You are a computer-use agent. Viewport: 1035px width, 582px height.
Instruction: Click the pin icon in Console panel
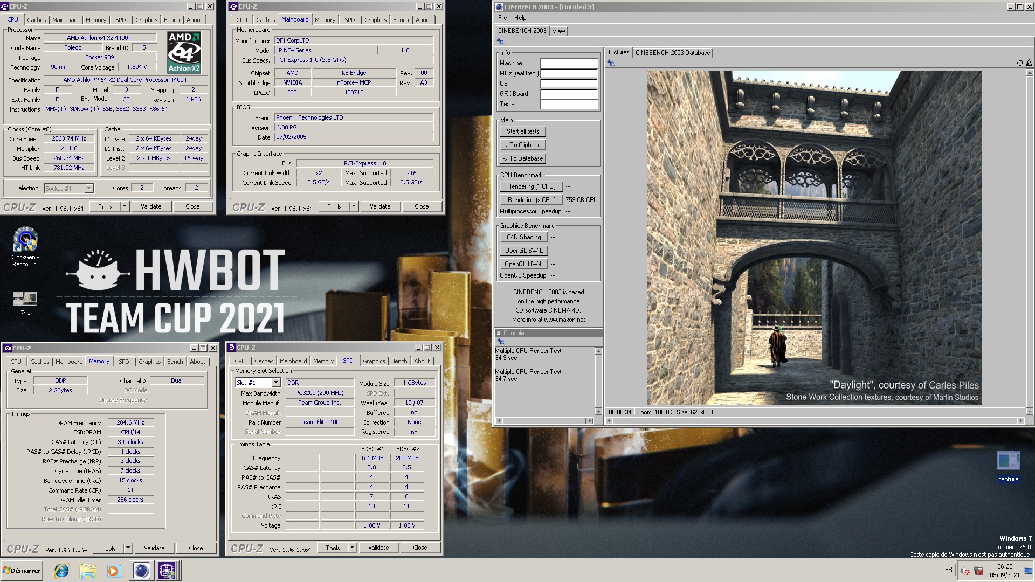click(500, 342)
